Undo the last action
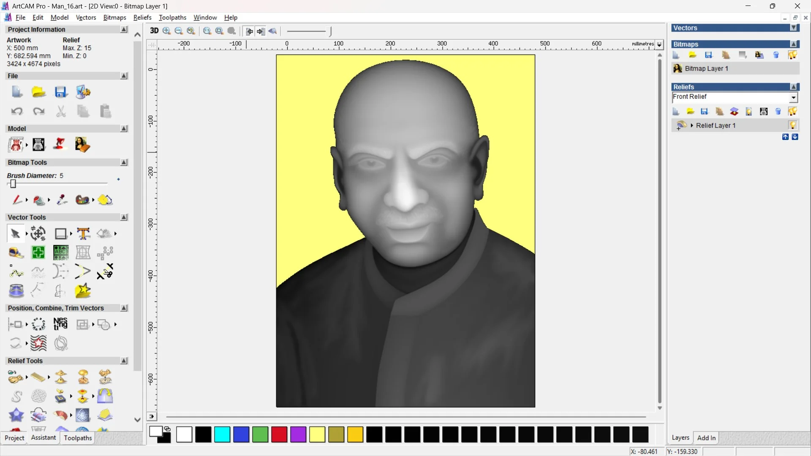Image resolution: width=811 pixels, height=456 pixels. tap(16, 111)
